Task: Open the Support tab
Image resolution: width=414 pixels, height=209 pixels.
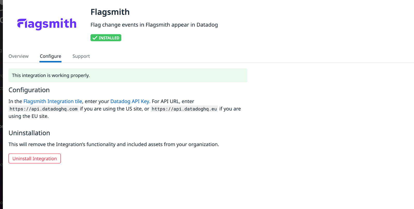Action: tap(81, 56)
